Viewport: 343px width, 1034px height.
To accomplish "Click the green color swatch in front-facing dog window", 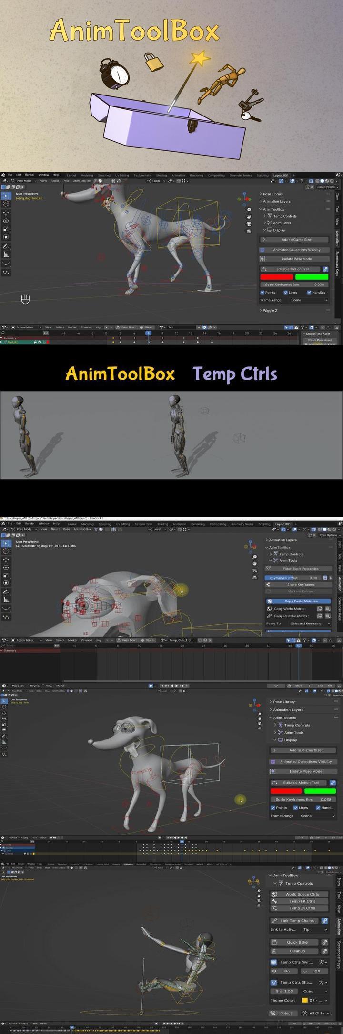I will [x=320, y=791].
